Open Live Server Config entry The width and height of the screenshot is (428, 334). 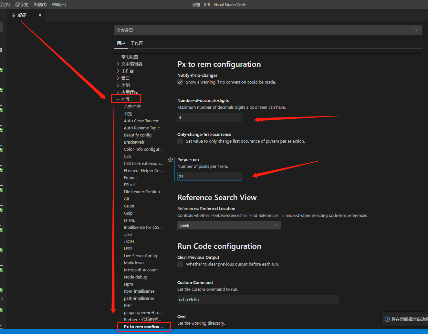pos(140,256)
